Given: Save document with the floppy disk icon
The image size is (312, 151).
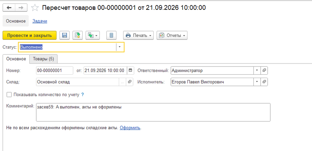Looking at the screenshot, I should pyautogui.click(x=65, y=35).
